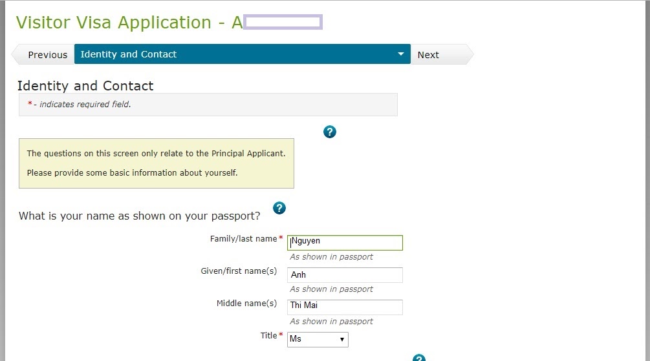Focus the Family/last name field containing Nguyen
Image resolution: width=650 pixels, height=361 pixels.
click(345, 243)
